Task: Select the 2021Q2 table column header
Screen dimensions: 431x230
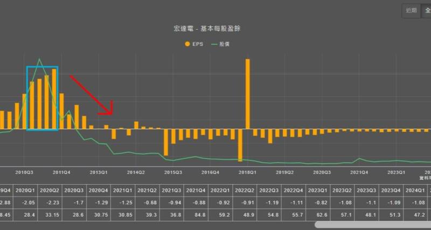Action: coord(147,191)
